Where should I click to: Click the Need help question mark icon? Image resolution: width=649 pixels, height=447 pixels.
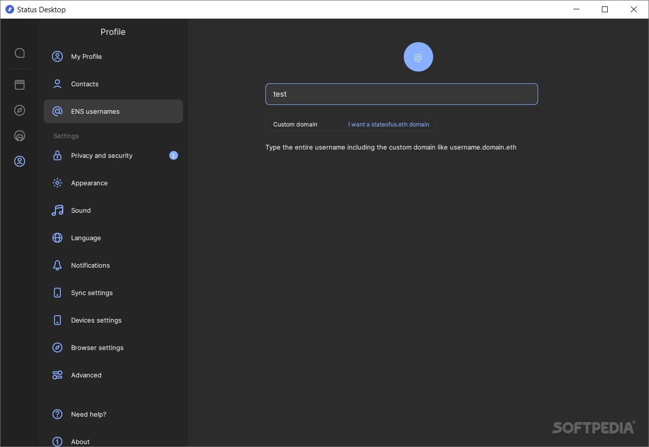click(57, 414)
